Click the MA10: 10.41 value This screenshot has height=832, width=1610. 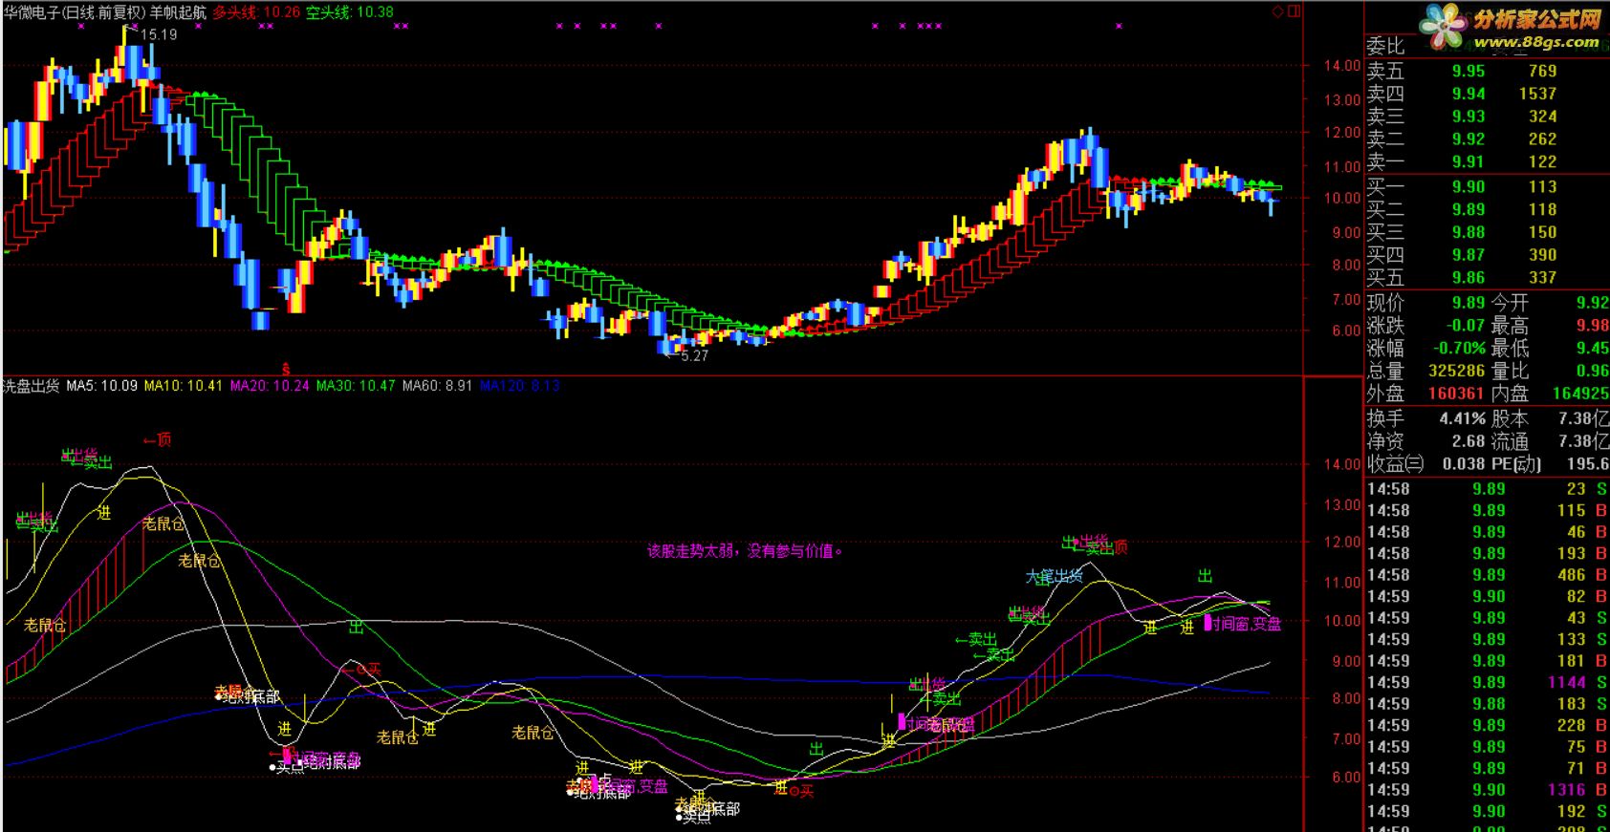[183, 386]
